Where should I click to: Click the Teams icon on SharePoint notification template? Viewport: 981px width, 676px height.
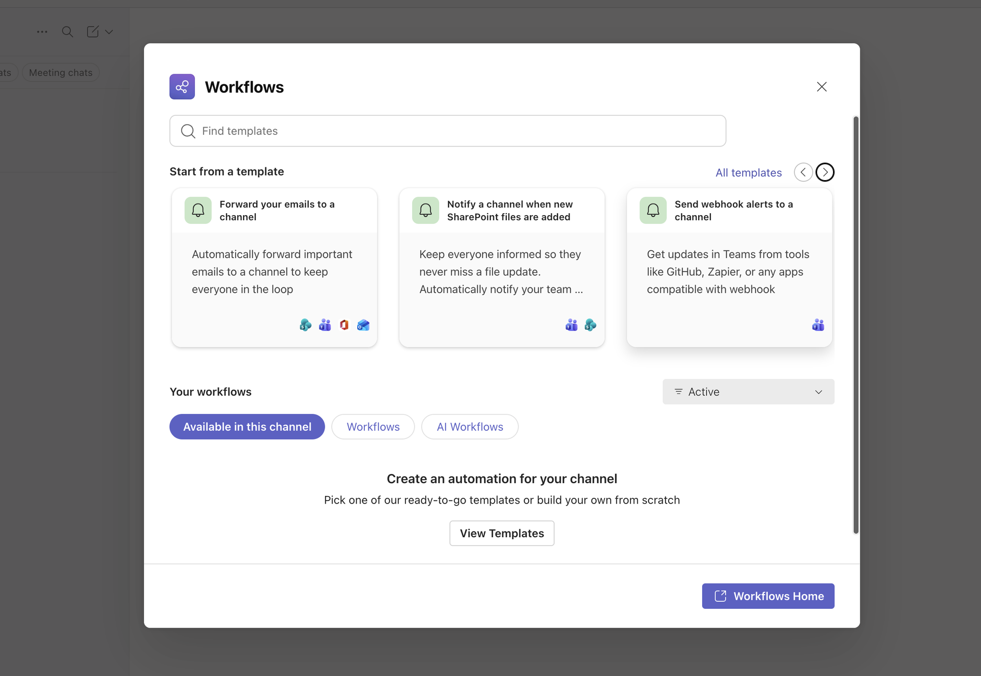pyautogui.click(x=571, y=325)
